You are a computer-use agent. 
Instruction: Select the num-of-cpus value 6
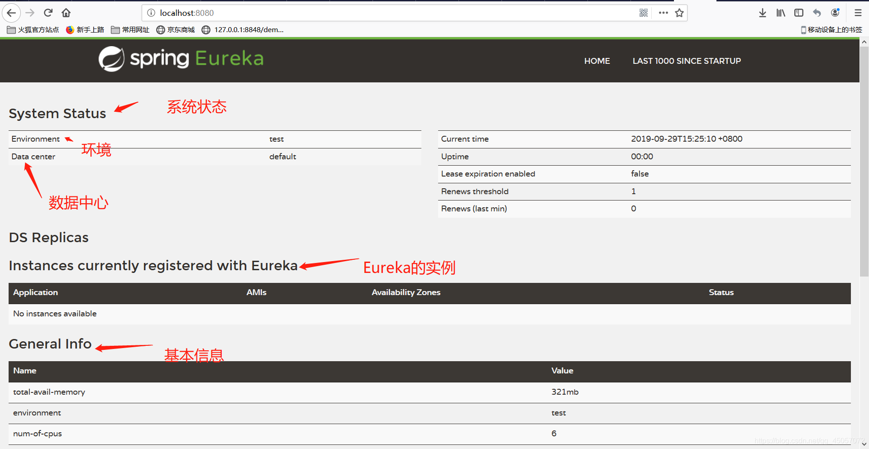[x=554, y=434]
